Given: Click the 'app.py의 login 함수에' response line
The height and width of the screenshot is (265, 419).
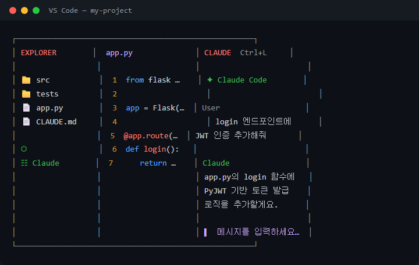Looking at the screenshot, I should 249,177.
